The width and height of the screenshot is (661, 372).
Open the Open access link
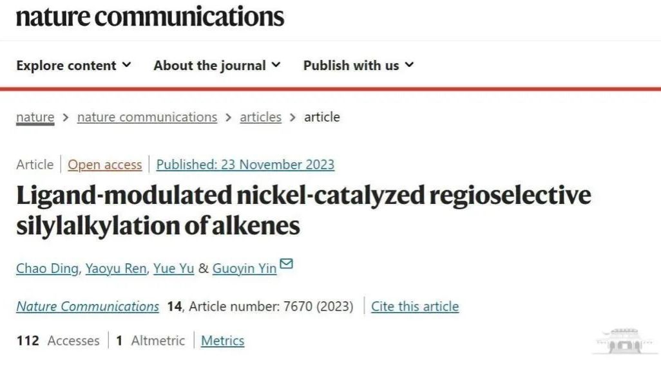[x=105, y=164]
